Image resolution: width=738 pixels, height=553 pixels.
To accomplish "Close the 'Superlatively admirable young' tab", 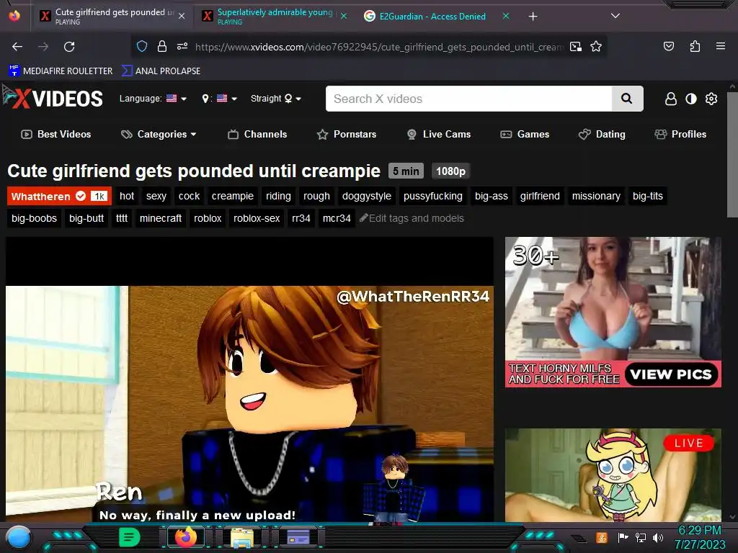I will [x=344, y=17].
